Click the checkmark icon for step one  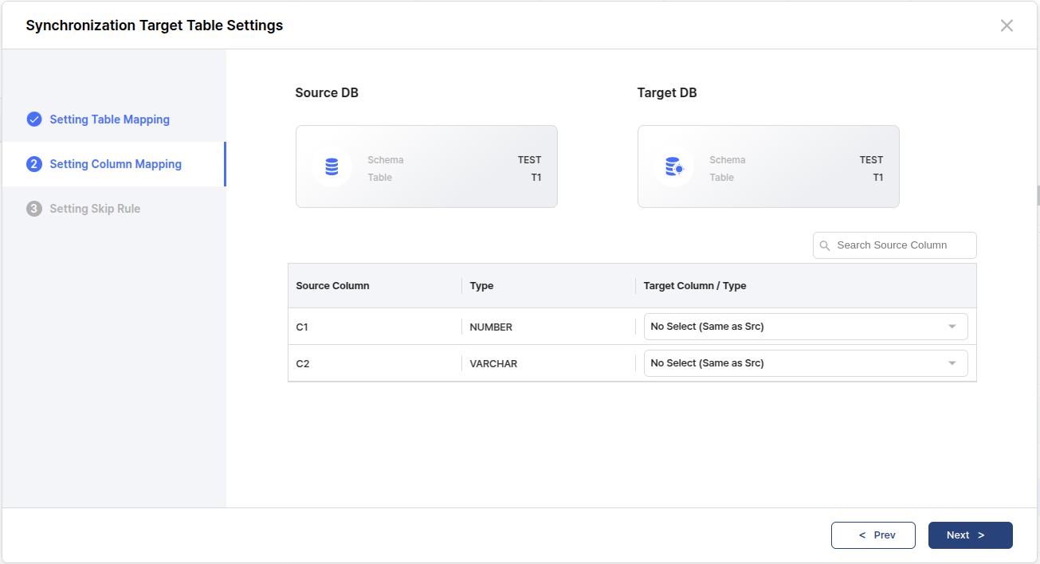tap(34, 119)
